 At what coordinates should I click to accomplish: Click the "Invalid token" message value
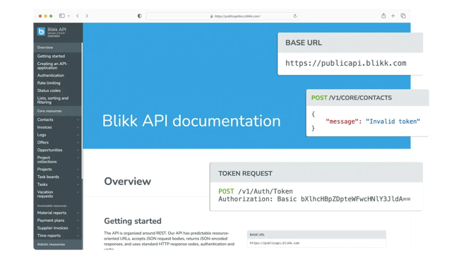393,122
